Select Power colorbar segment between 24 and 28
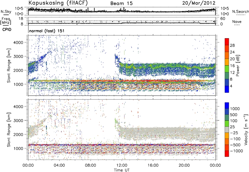 [x=227, y=49]
